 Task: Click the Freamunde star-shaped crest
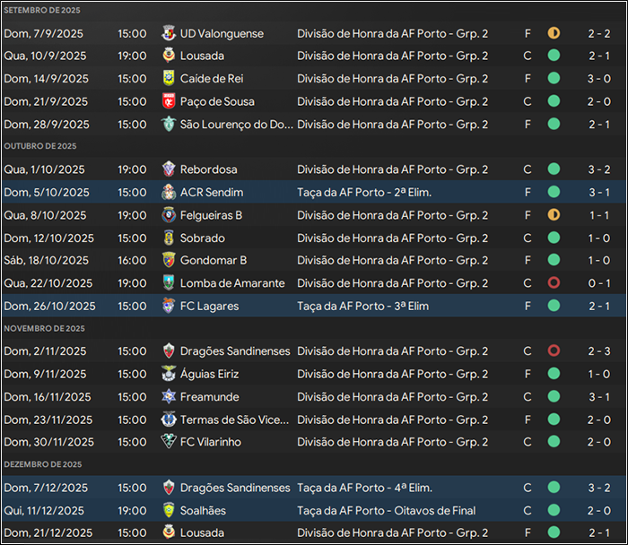click(x=169, y=396)
